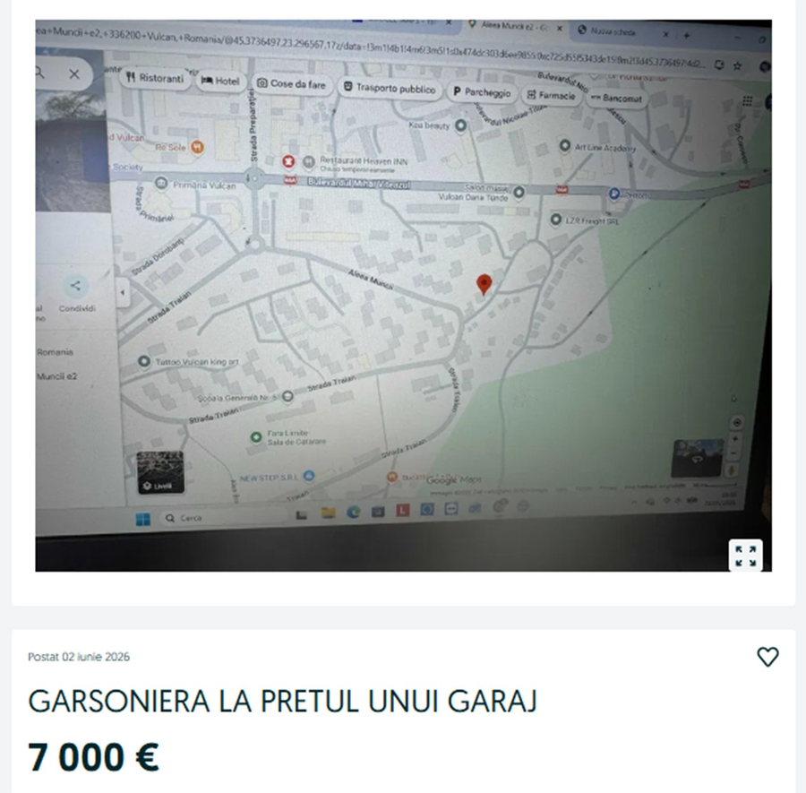Viewport: 806px width, 793px height.
Task: Open the Livelli map layers thumbnail
Action: [160, 472]
